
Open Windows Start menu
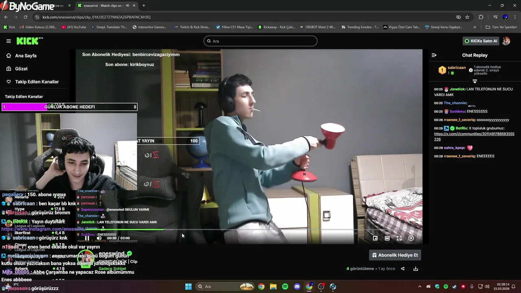coord(188,286)
